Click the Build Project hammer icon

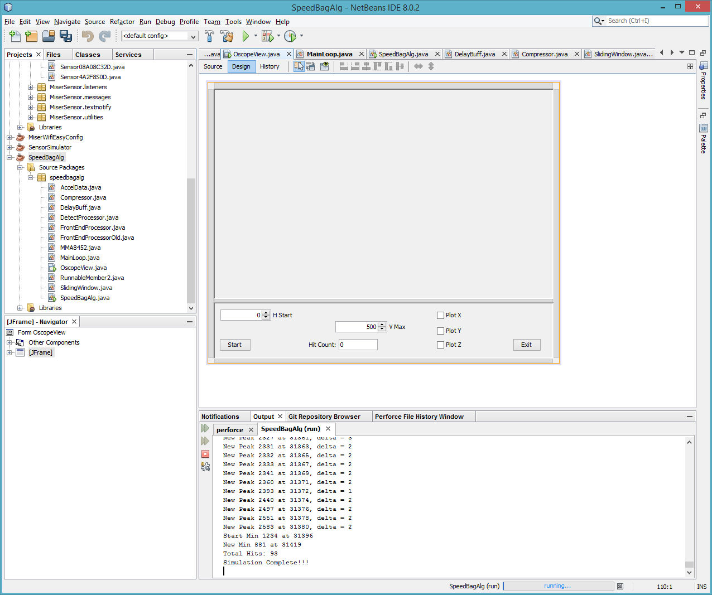(209, 36)
